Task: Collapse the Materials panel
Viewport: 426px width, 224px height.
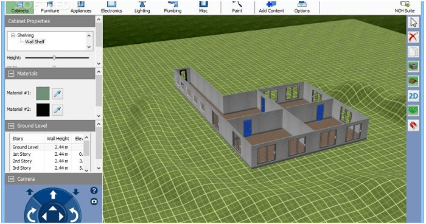Action: (x=11, y=74)
